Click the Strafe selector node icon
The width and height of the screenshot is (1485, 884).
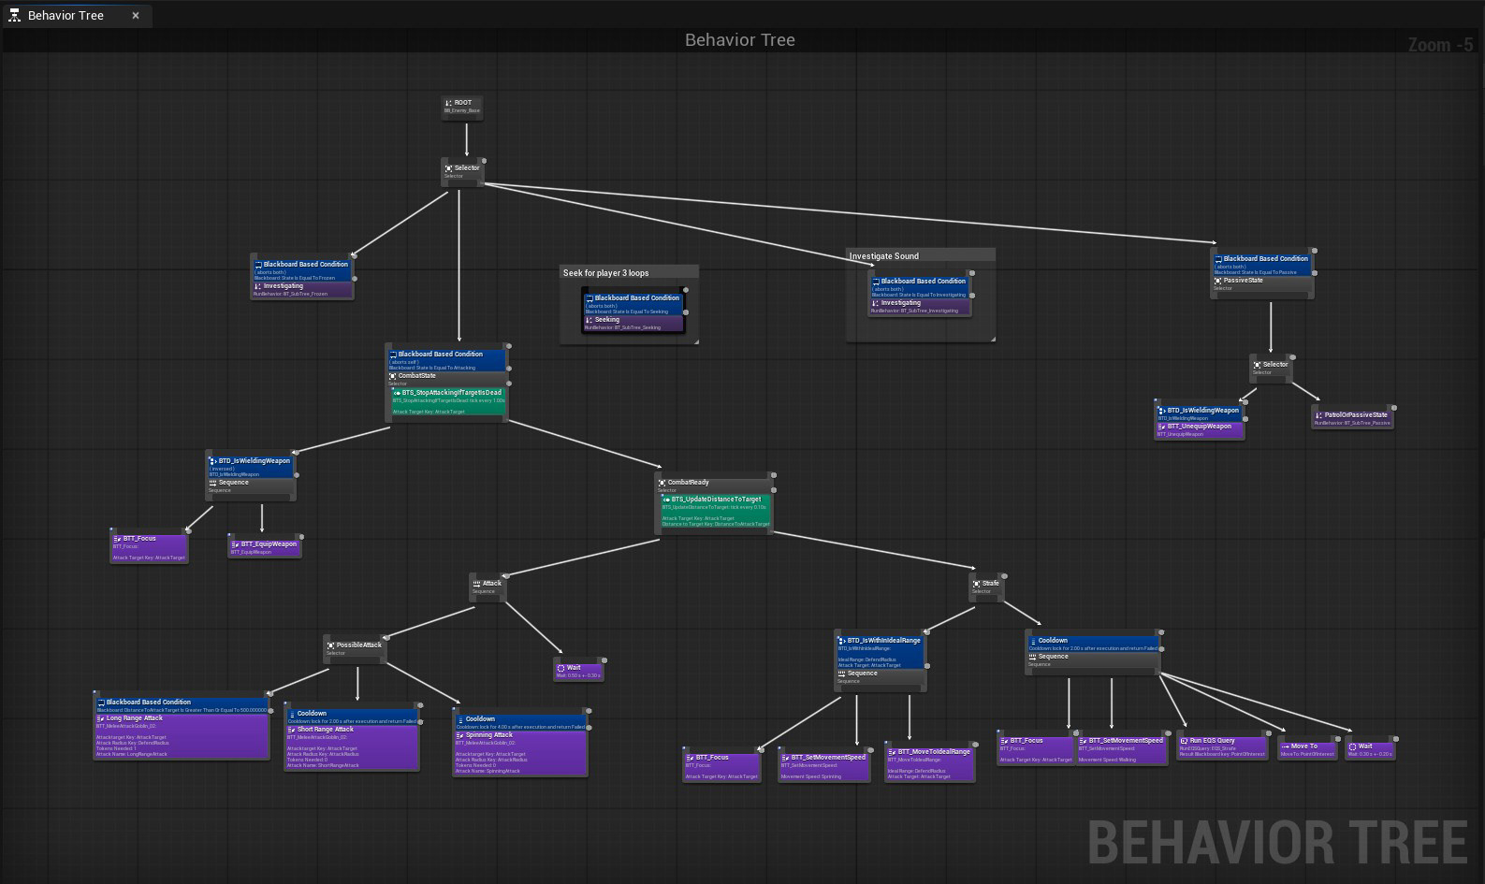977,584
